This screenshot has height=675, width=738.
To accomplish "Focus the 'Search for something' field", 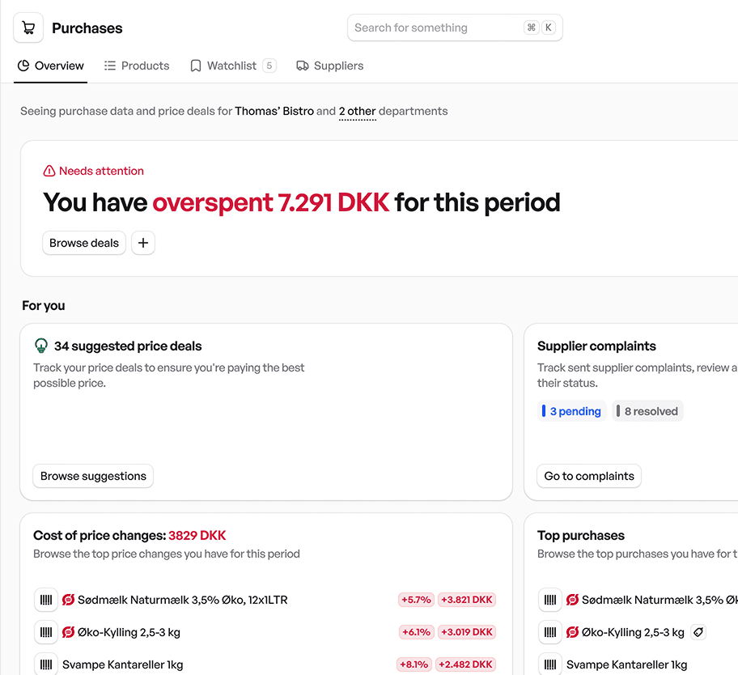I will 437,28.
